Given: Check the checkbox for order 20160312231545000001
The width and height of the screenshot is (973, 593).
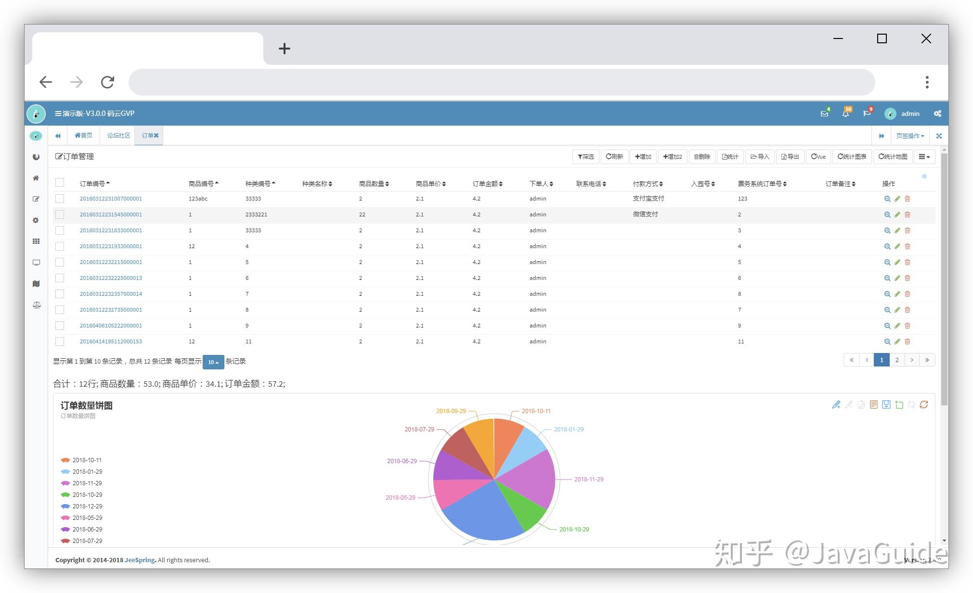Looking at the screenshot, I should coord(60,214).
